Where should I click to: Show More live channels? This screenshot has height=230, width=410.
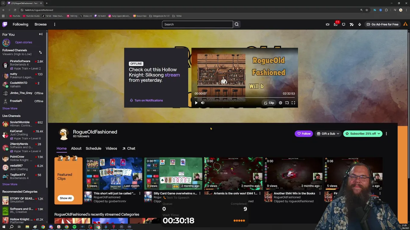pyautogui.click(x=10, y=184)
